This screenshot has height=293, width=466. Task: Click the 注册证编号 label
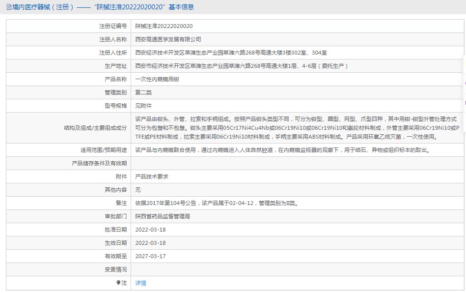pos(113,26)
